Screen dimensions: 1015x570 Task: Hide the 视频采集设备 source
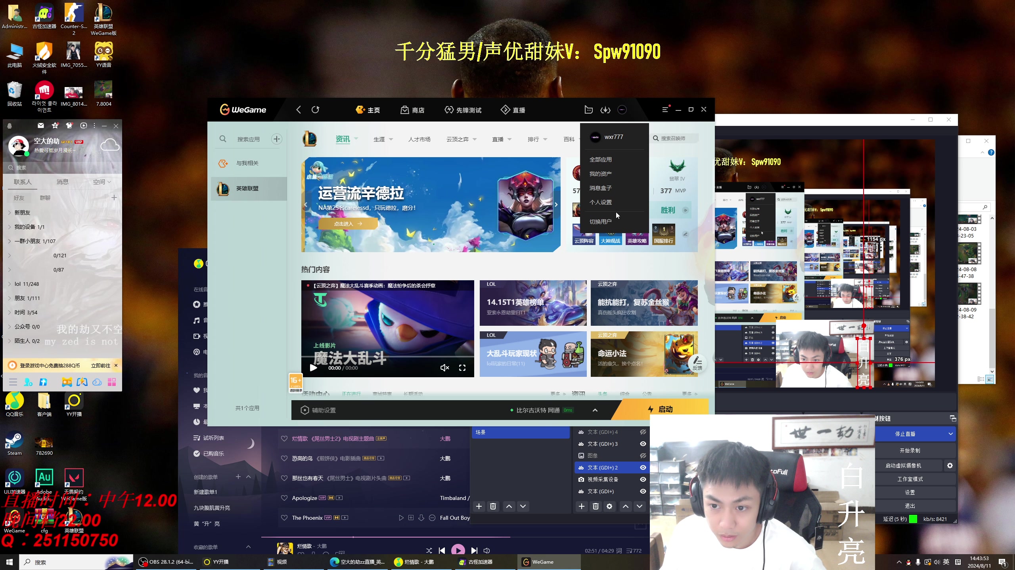click(643, 479)
